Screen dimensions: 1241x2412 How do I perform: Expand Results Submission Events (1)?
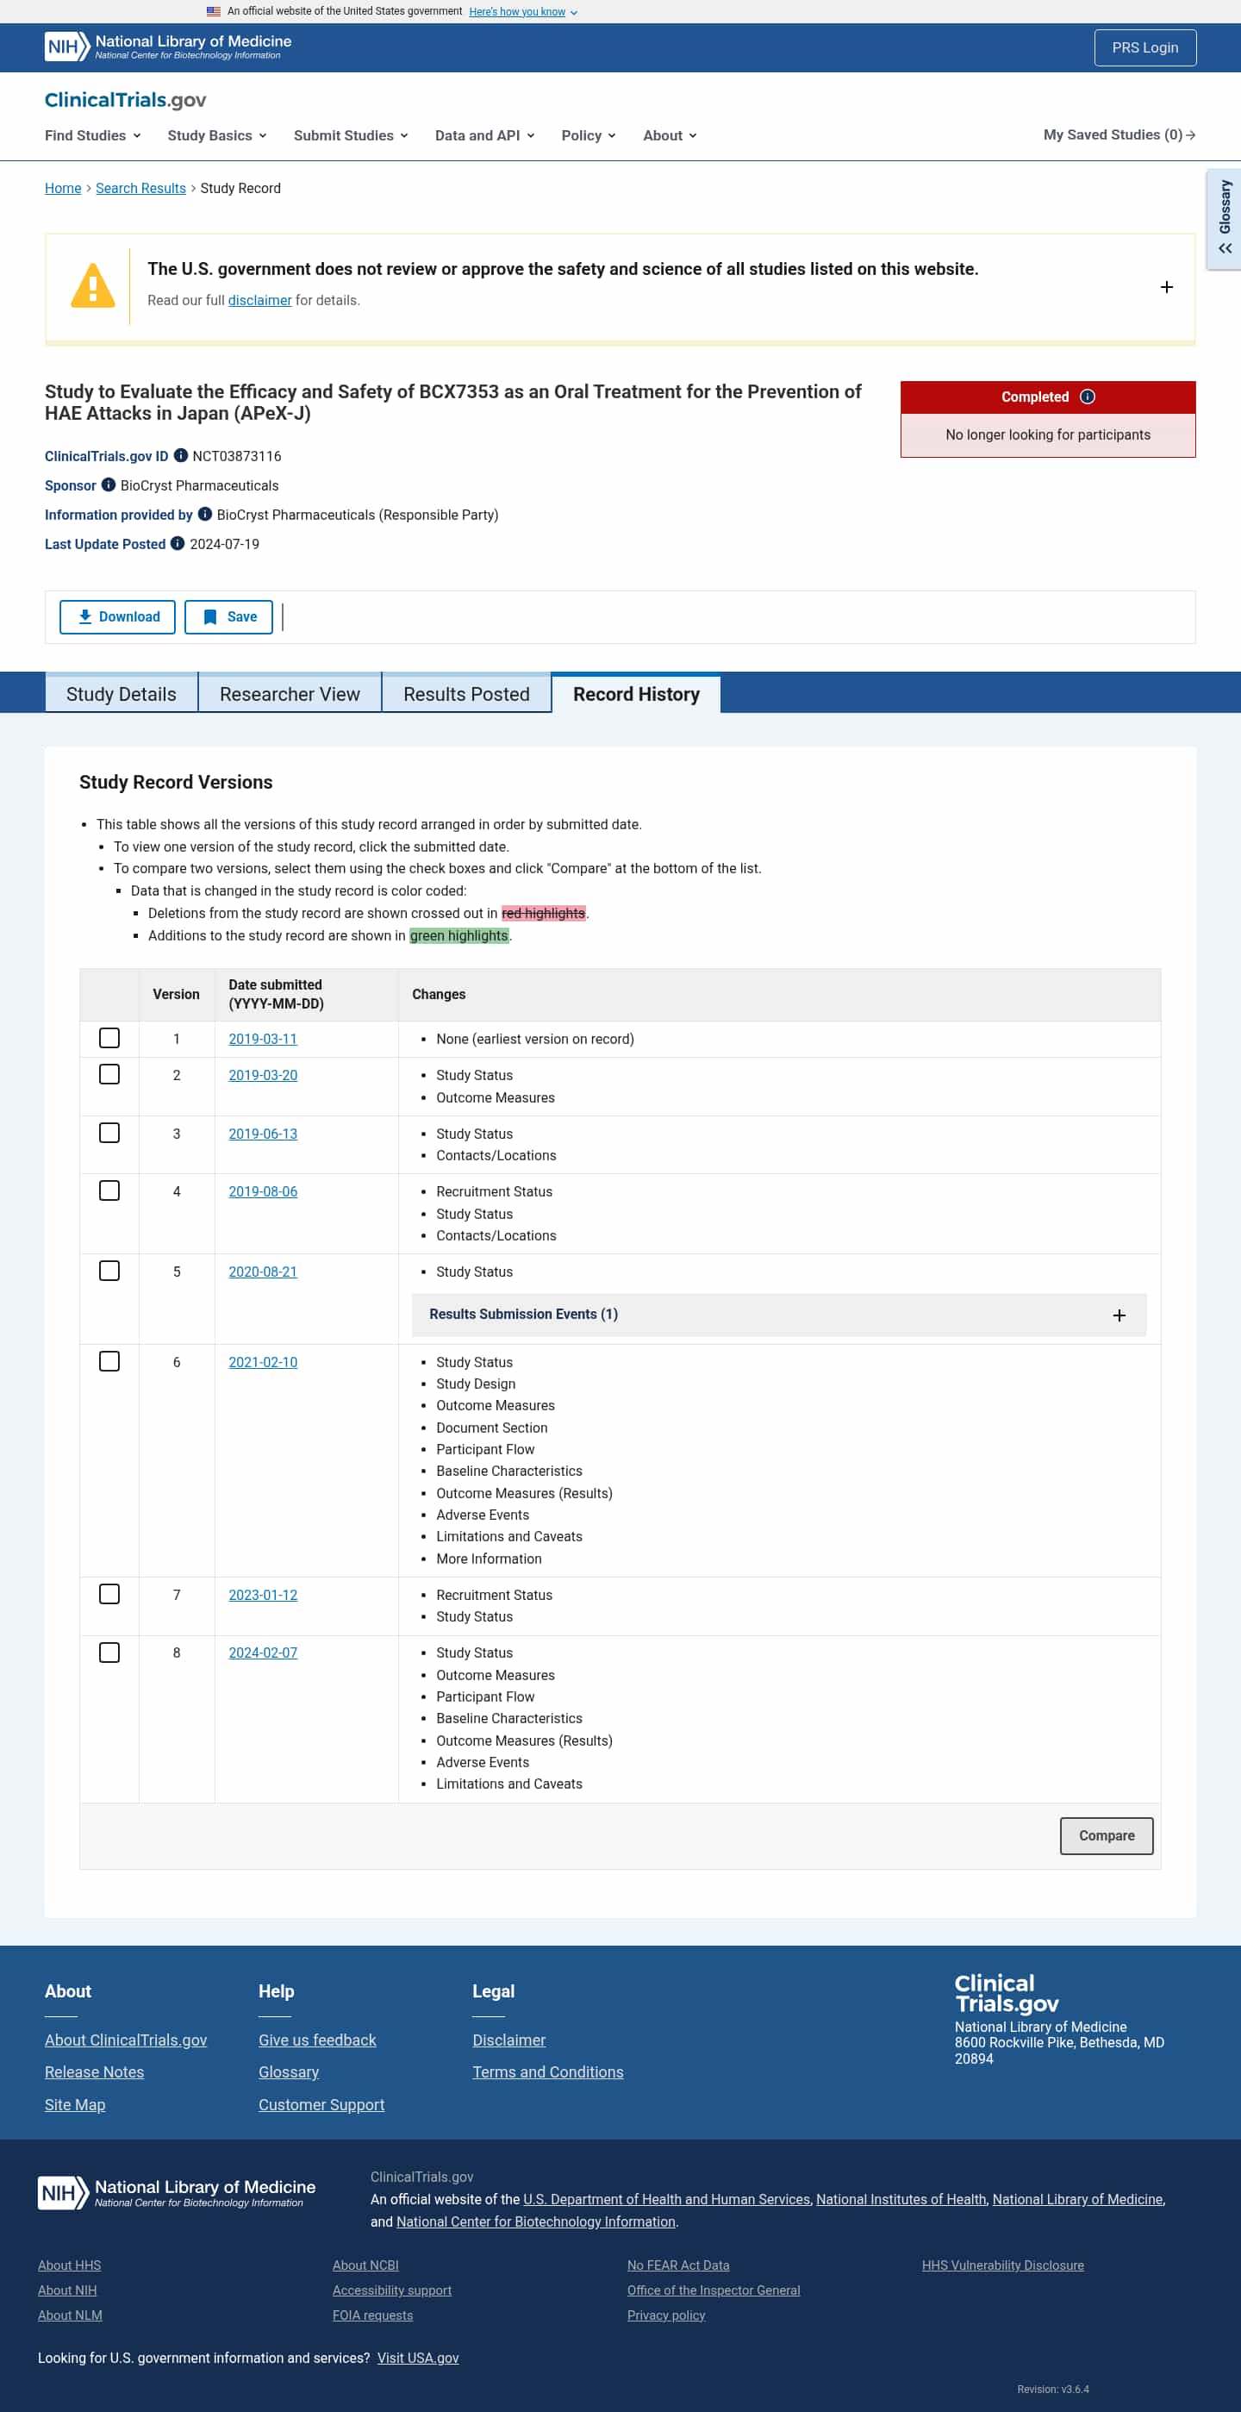coord(779,1315)
